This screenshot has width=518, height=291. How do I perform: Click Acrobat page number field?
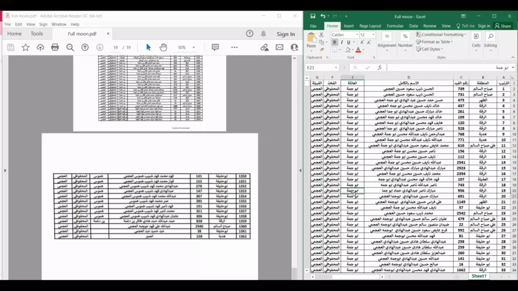pos(116,48)
